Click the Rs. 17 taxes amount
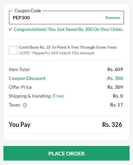This screenshot has width=133, height=165. point(117,105)
